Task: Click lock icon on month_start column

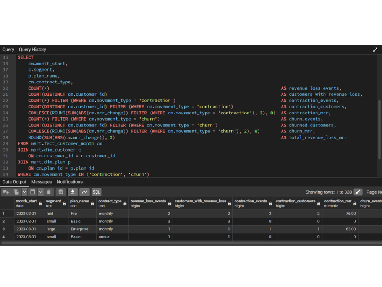Action: [x=40, y=204]
